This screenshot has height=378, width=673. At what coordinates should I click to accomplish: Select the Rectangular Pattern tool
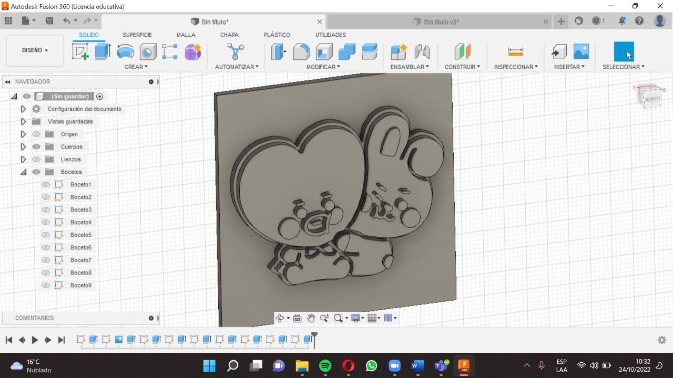170,51
